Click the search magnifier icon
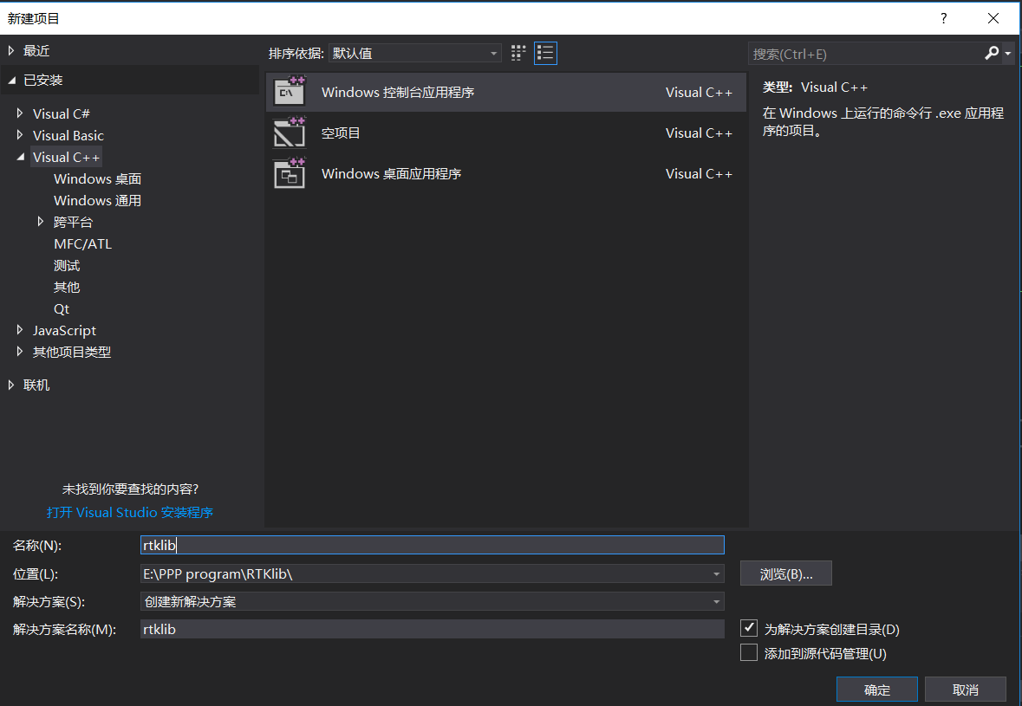The height and width of the screenshot is (706, 1022). point(991,53)
